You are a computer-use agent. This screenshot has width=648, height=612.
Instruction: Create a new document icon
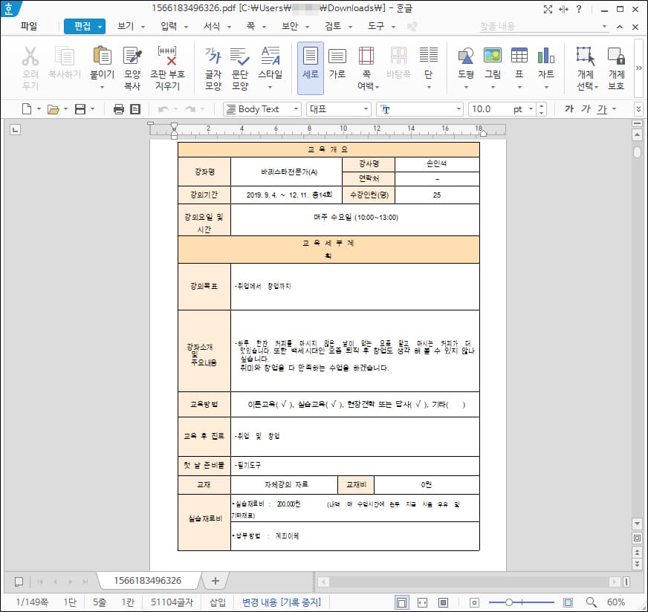27,109
